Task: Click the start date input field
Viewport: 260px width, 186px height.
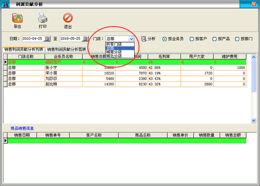Action: (33, 39)
